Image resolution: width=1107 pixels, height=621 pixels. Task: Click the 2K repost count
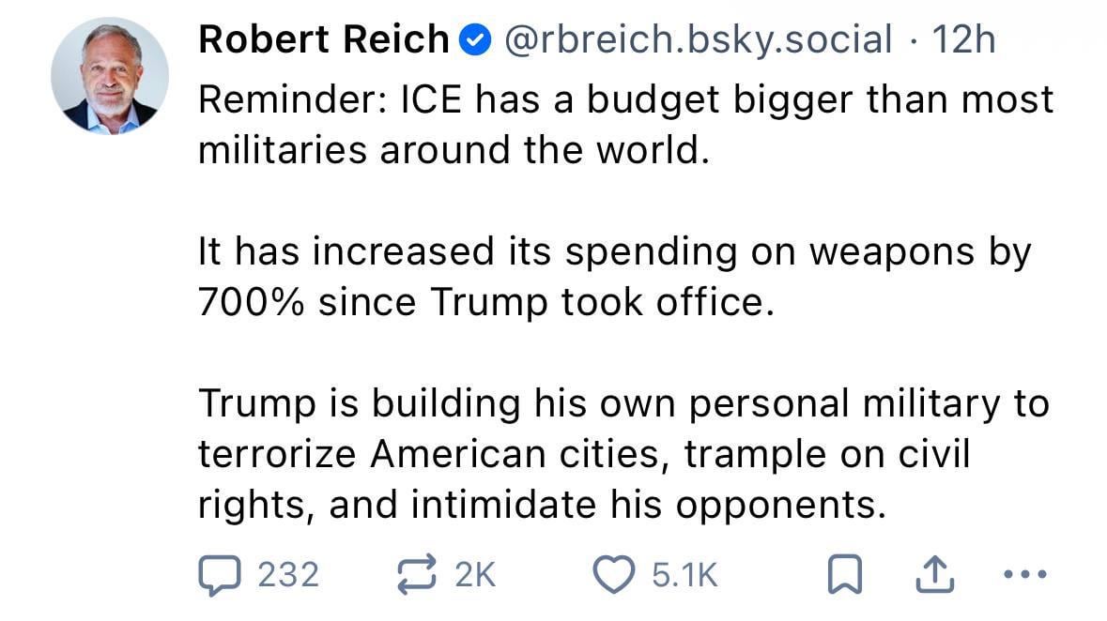tap(474, 574)
